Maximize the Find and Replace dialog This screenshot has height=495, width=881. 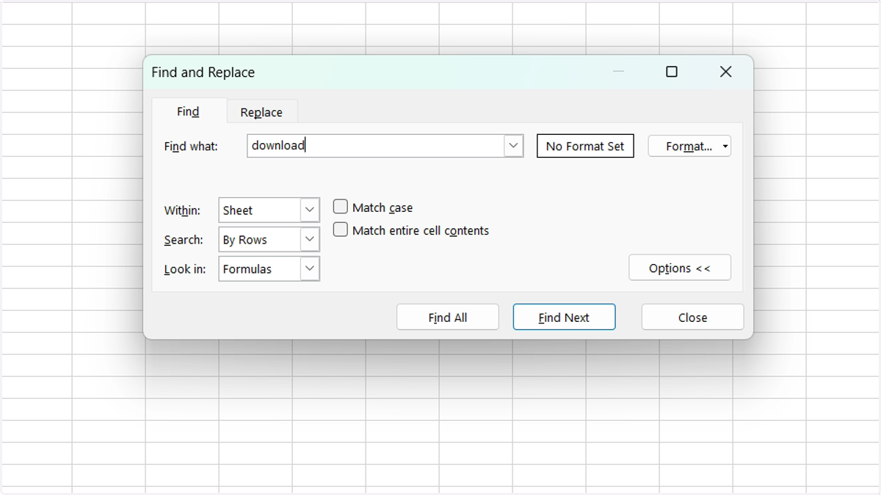point(672,72)
